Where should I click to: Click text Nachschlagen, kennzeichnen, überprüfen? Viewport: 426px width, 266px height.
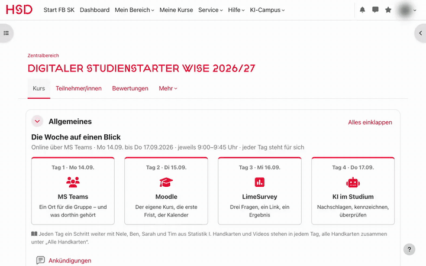353,211
